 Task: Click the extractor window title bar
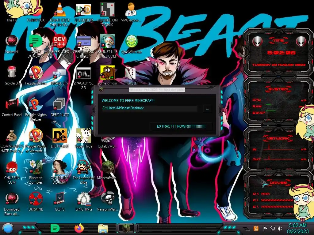(157, 90)
